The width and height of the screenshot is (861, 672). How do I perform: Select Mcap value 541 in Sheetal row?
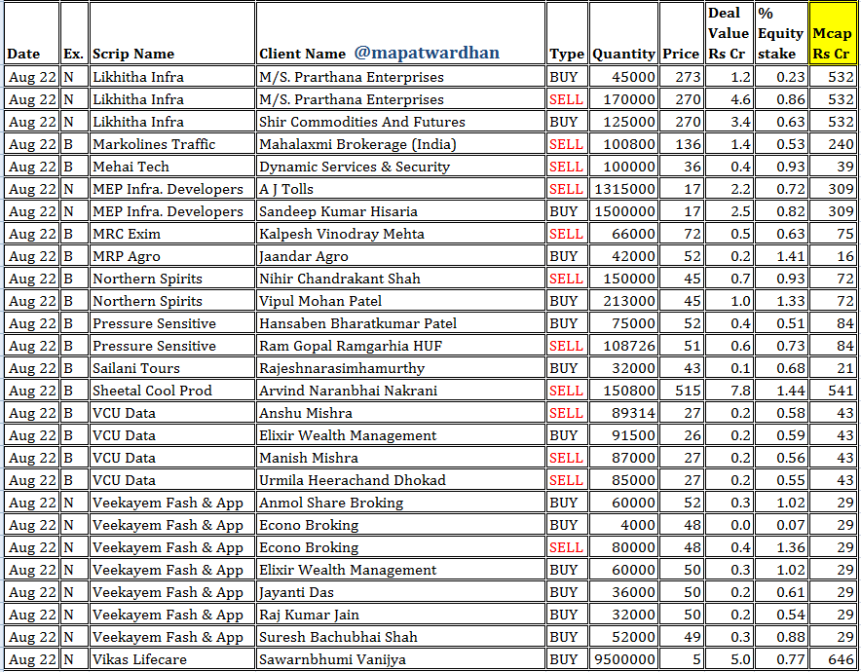[x=833, y=391]
